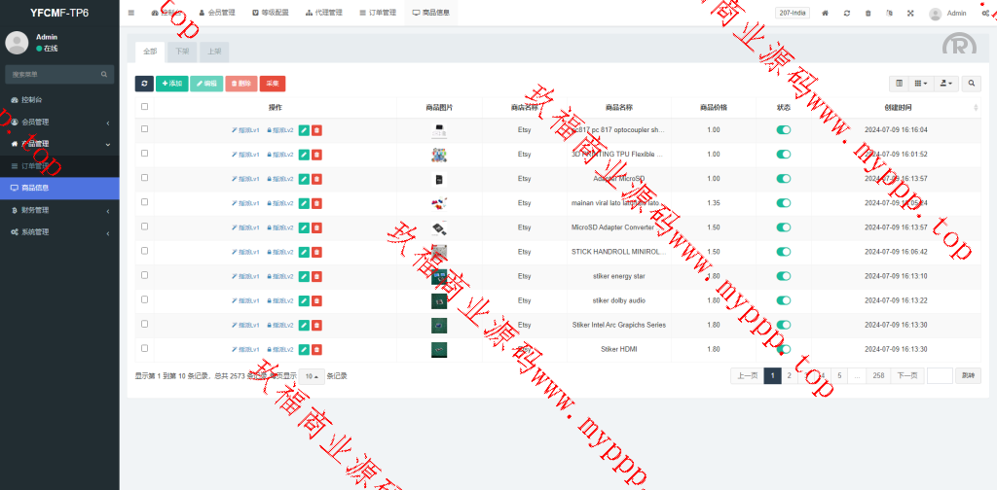The height and width of the screenshot is (490, 997).
Task: Click red delete icon in second row
Action: tap(317, 154)
